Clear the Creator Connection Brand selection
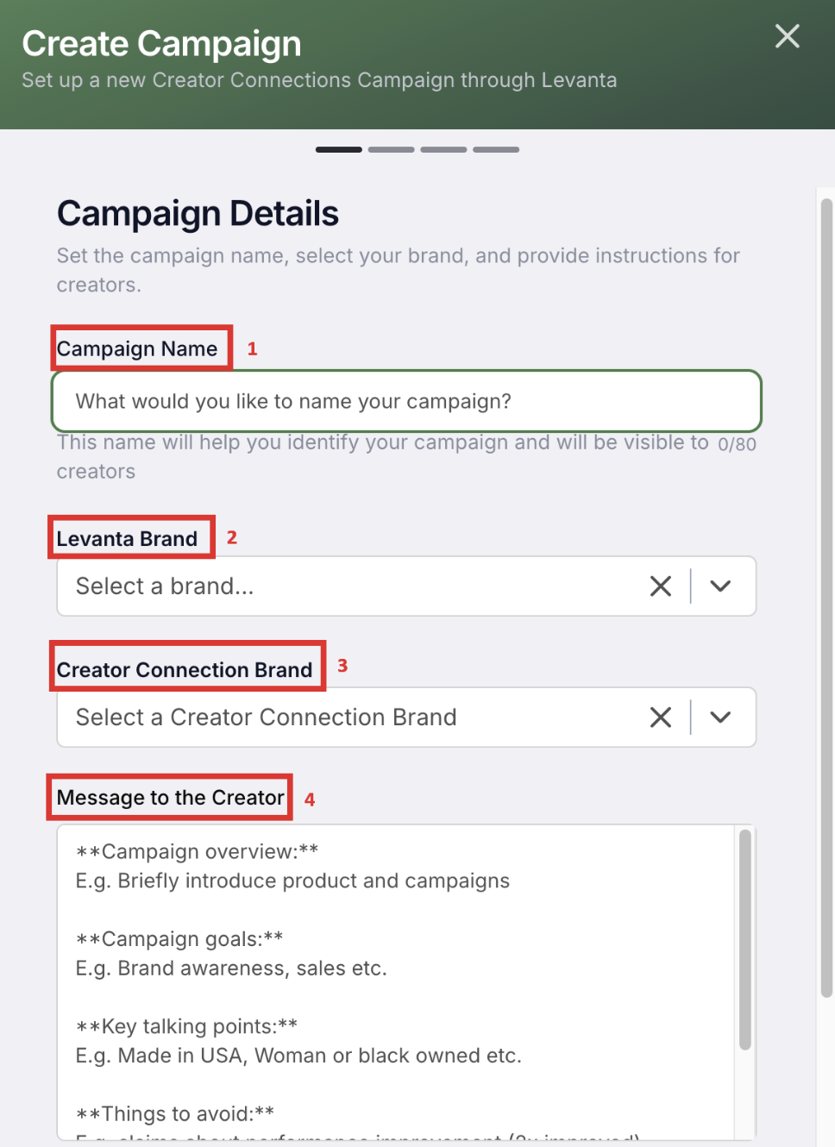Image resolution: width=835 pixels, height=1147 pixels. tap(661, 718)
